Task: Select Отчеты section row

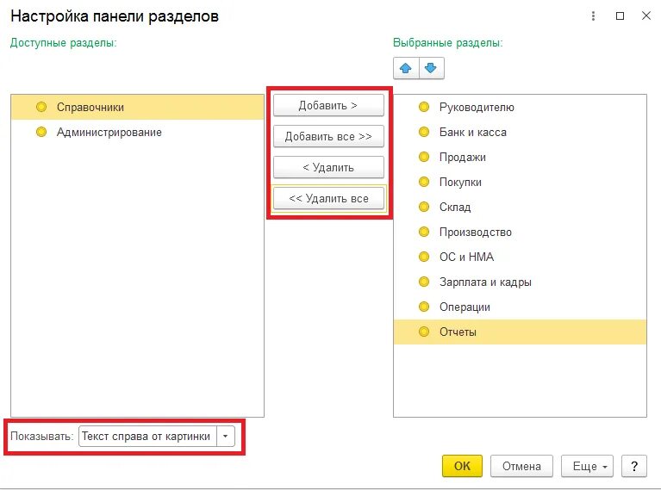Action: click(520, 332)
